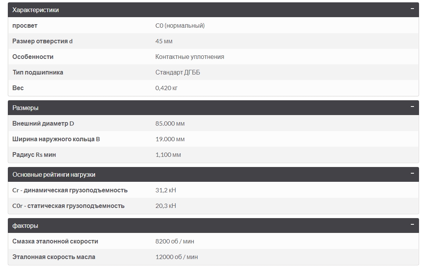The image size is (421, 277).
Task: Click the C0r статическая грузоподъемность row
Action: 213,206
